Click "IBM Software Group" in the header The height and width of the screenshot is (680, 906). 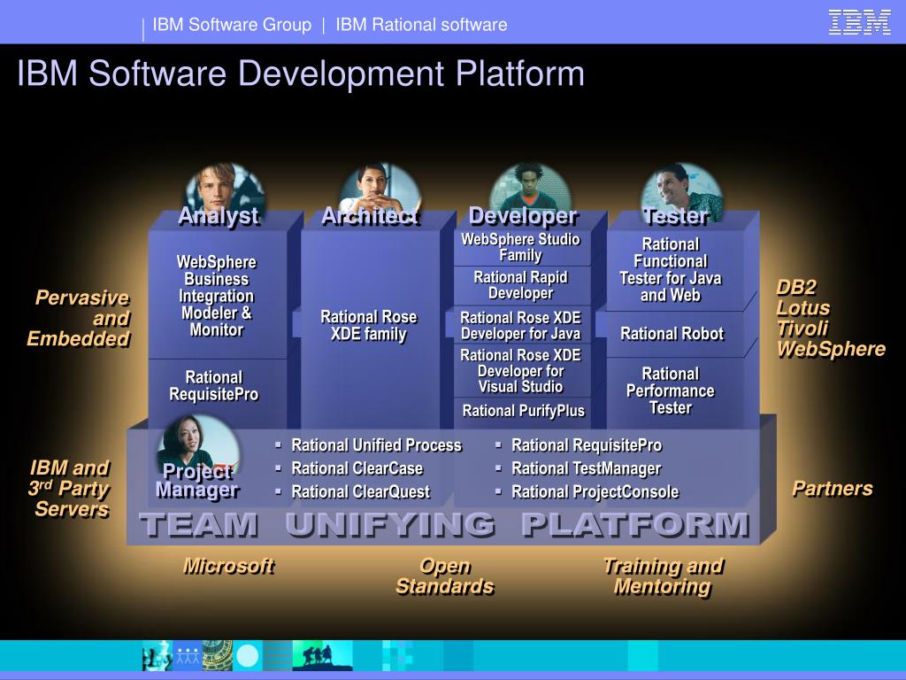[x=232, y=24]
